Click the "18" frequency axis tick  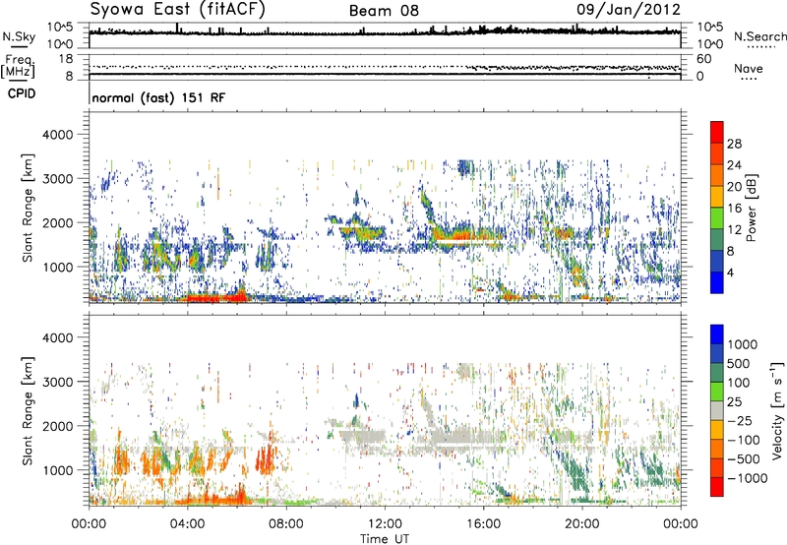point(66,59)
